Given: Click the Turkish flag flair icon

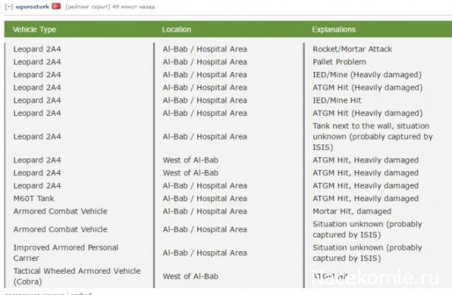Looking at the screenshot, I should pos(56,6).
